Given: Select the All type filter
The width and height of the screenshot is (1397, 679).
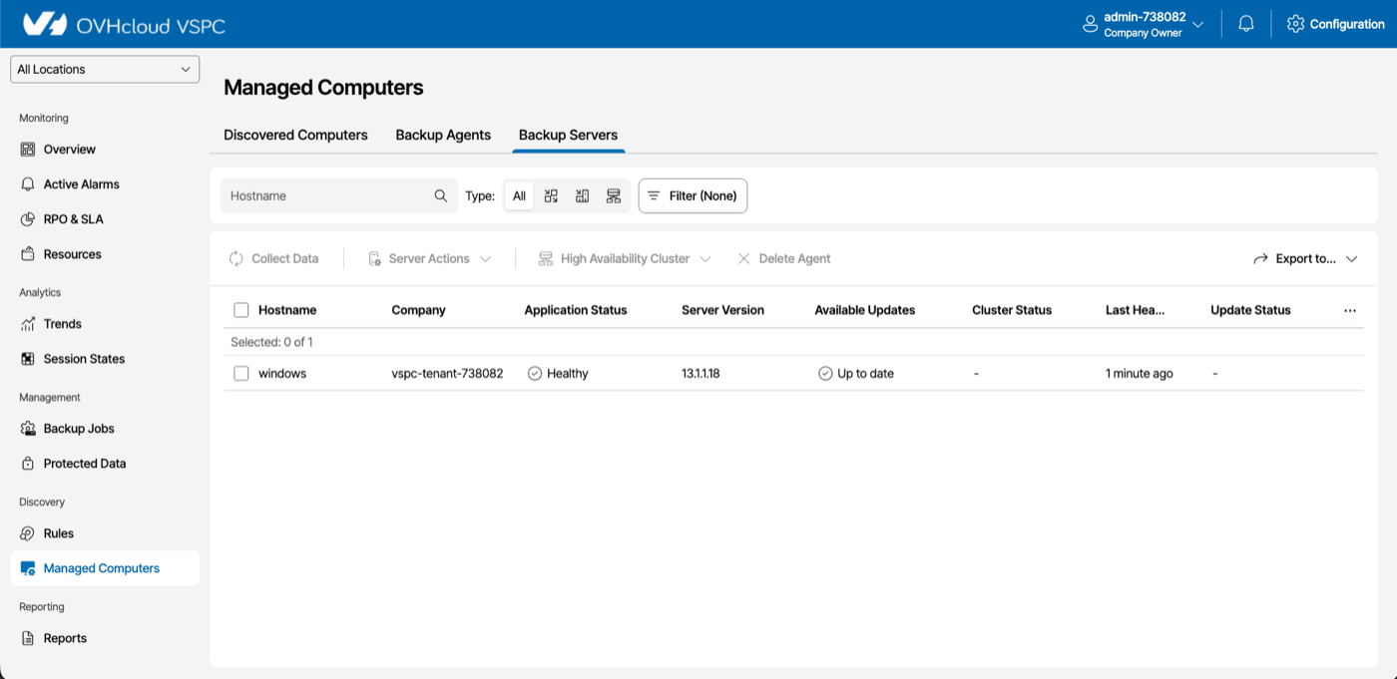Looking at the screenshot, I should 519,195.
